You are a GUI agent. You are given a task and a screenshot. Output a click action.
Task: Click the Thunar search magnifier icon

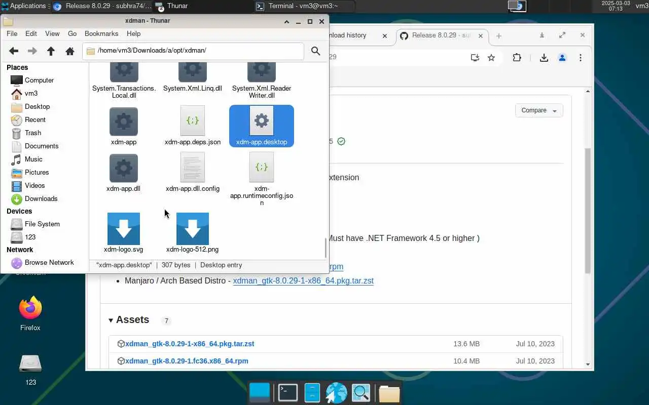pos(315,51)
